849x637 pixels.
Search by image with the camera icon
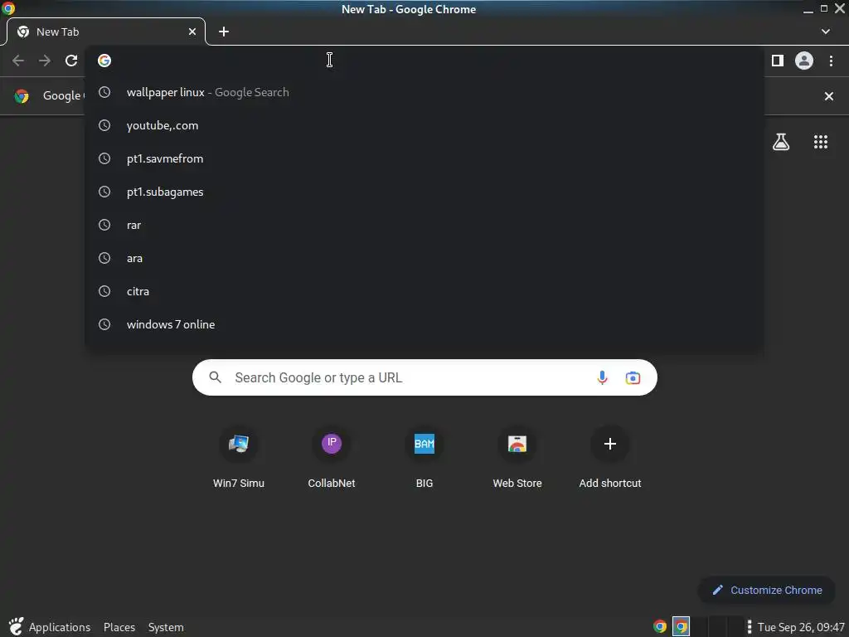coord(633,377)
